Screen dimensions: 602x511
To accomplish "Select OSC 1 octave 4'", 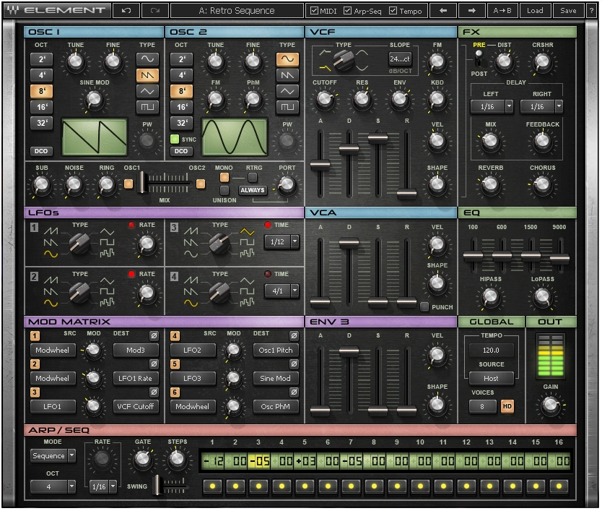I will [41, 75].
